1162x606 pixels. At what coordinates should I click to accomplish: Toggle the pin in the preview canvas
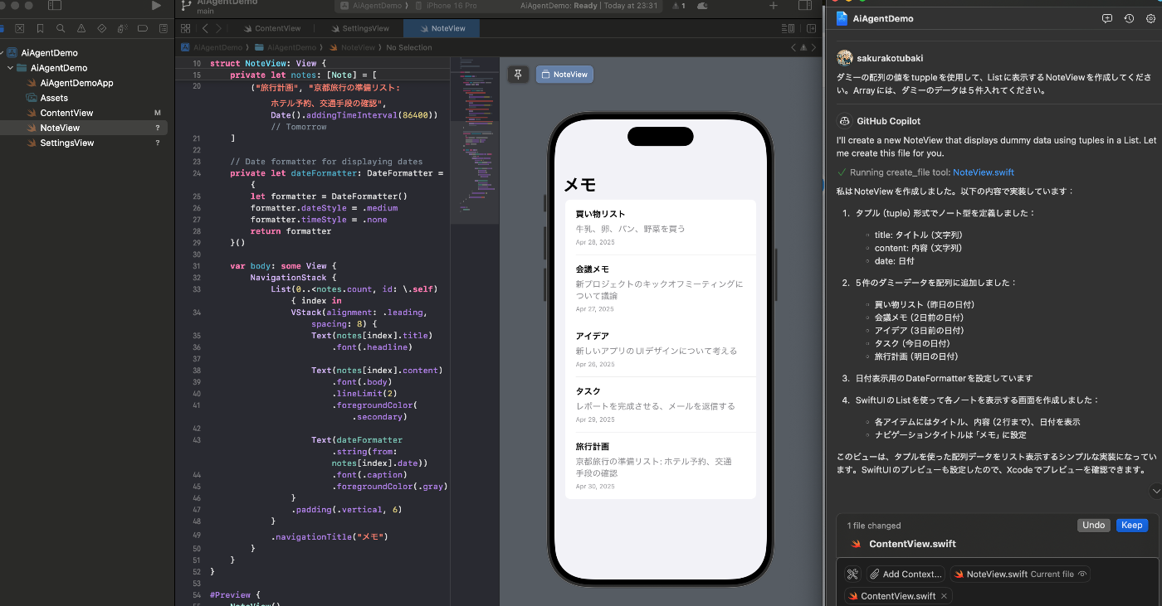tap(518, 74)
